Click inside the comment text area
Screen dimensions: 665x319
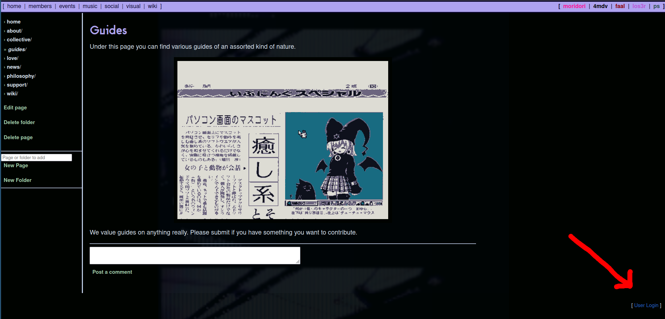(195, 256)
